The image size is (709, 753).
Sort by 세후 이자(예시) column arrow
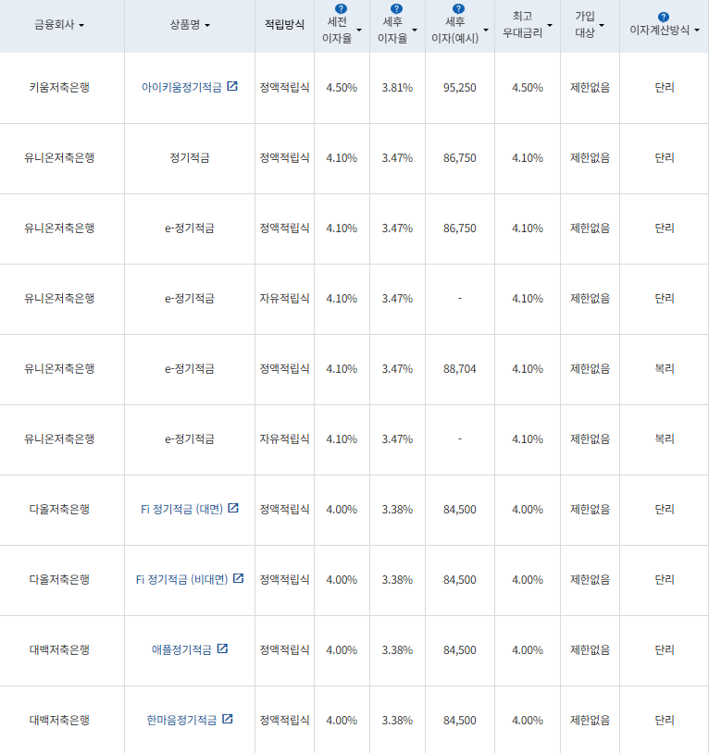486,31
